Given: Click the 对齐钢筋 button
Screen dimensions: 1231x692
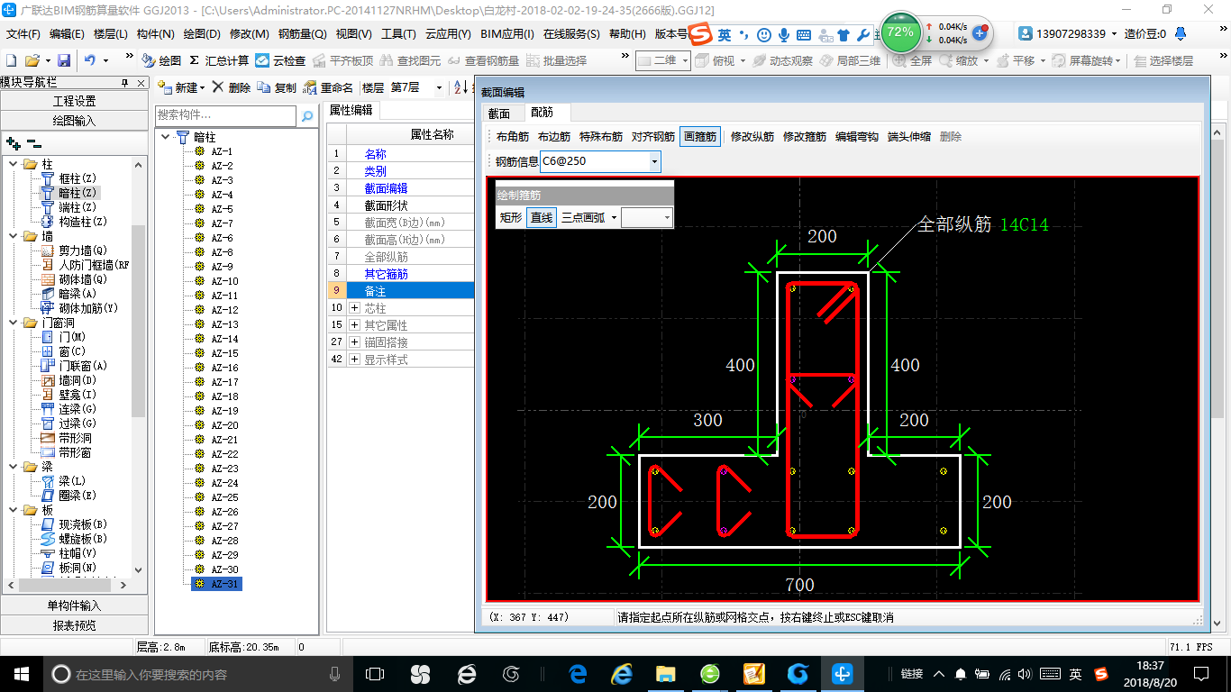Looking at the screenshot, I should click(653, 137).
